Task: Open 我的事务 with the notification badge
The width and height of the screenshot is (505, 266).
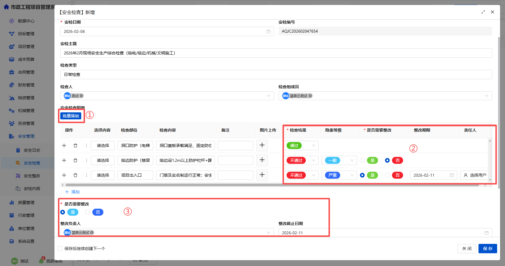Action: click(x=51, y=261)
